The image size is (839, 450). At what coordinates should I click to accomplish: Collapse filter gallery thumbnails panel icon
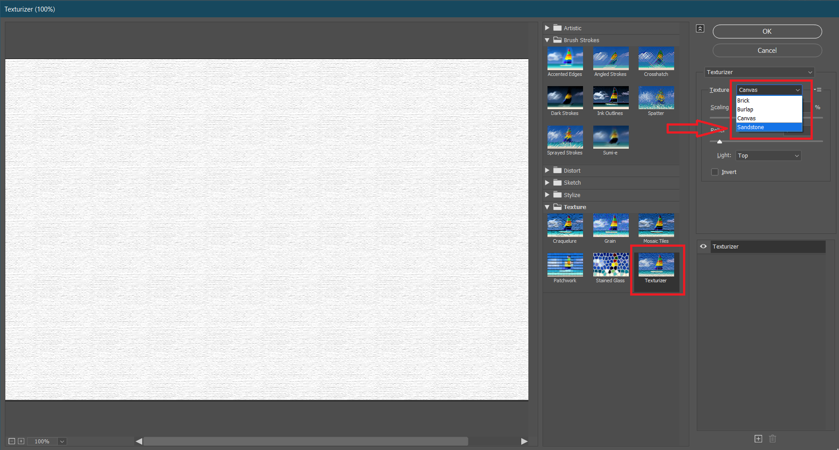point(700,28)
